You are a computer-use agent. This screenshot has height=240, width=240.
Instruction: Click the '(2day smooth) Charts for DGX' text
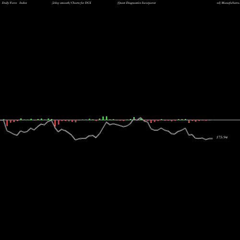pos(72,3)
